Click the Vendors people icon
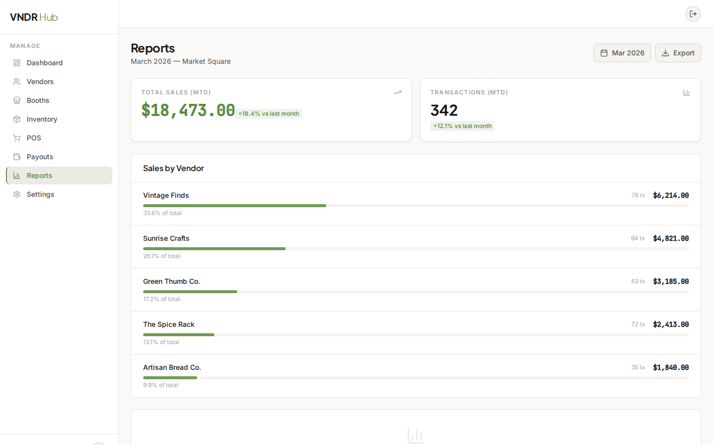The height and width of the screenshot is (445, 713). click(16, 82)
